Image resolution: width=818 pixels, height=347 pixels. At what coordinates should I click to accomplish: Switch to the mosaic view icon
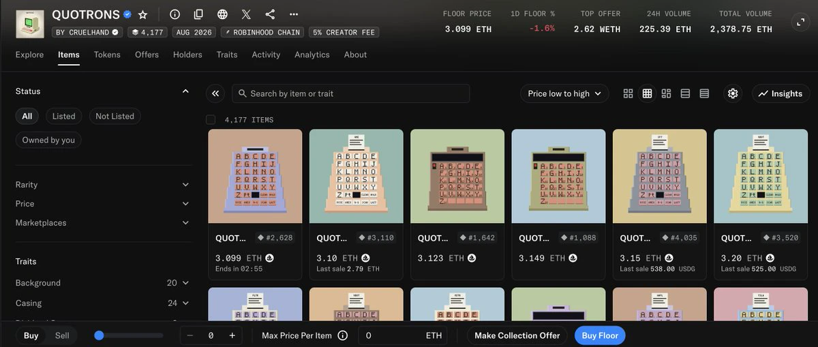(667, 93)
